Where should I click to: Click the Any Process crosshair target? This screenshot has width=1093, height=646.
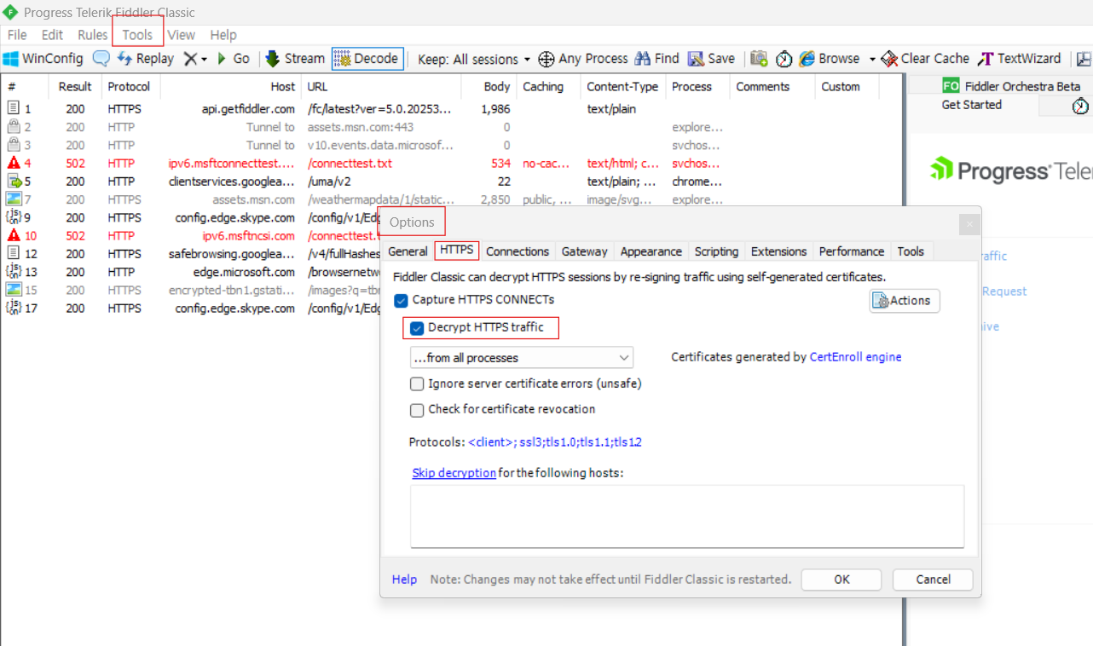pos(546,59)
